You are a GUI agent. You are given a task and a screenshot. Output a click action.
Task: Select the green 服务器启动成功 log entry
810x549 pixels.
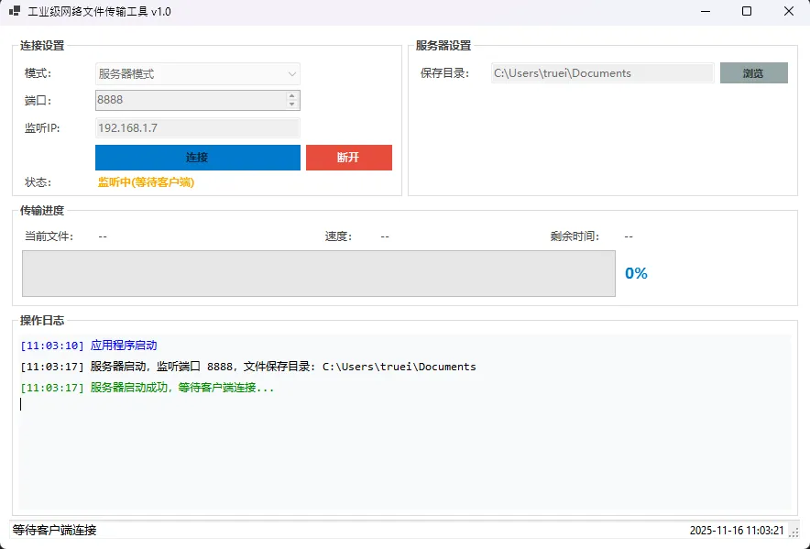(181, 388)
